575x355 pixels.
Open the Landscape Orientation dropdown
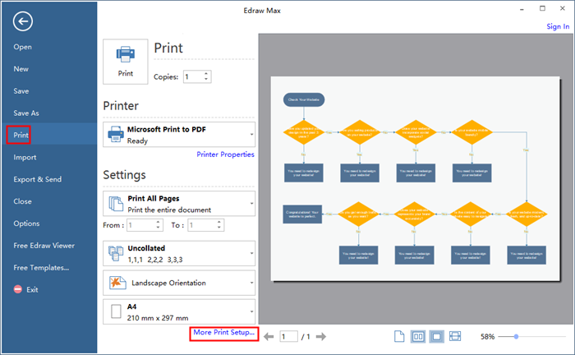pyautogui.click(x=179, y=283)
